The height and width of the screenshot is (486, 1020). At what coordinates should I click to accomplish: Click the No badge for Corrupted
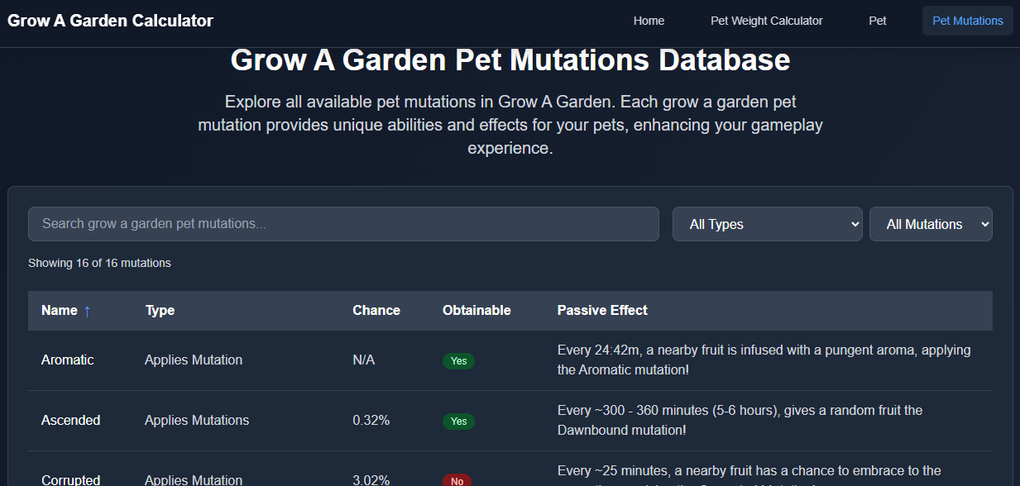(457, 480)
